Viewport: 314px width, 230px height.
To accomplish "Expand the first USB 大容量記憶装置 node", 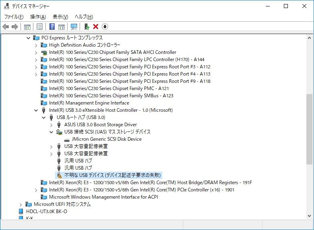I will pos(51,146).
